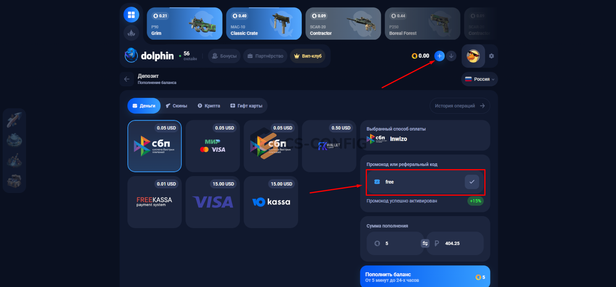Click the Пополнить баланс button
Image resolution: width=616 pixels, height=287 pixels.
pos(425,277)
